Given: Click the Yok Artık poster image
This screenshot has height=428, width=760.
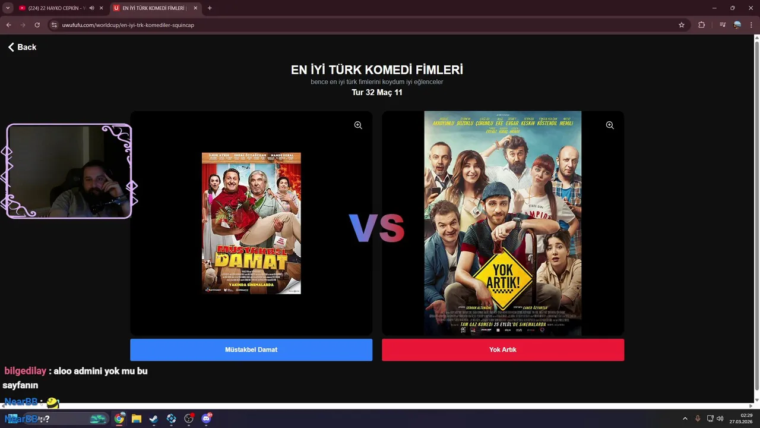Looking at the screenshot, I should click(x=503, y=223).
